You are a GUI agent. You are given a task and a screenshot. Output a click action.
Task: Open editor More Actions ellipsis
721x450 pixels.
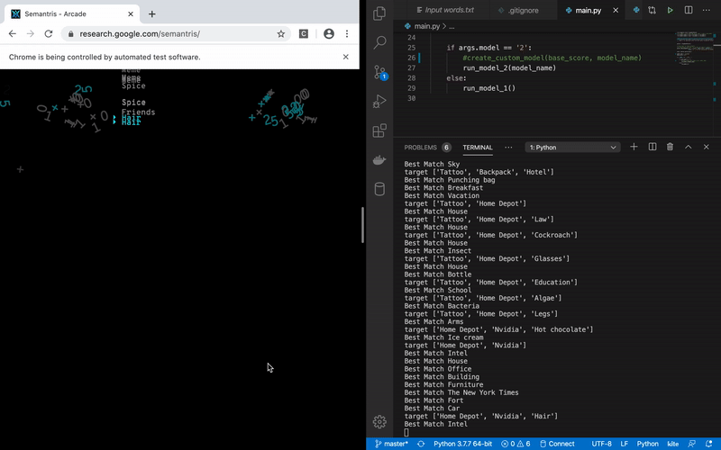click(x=707, y=10)
